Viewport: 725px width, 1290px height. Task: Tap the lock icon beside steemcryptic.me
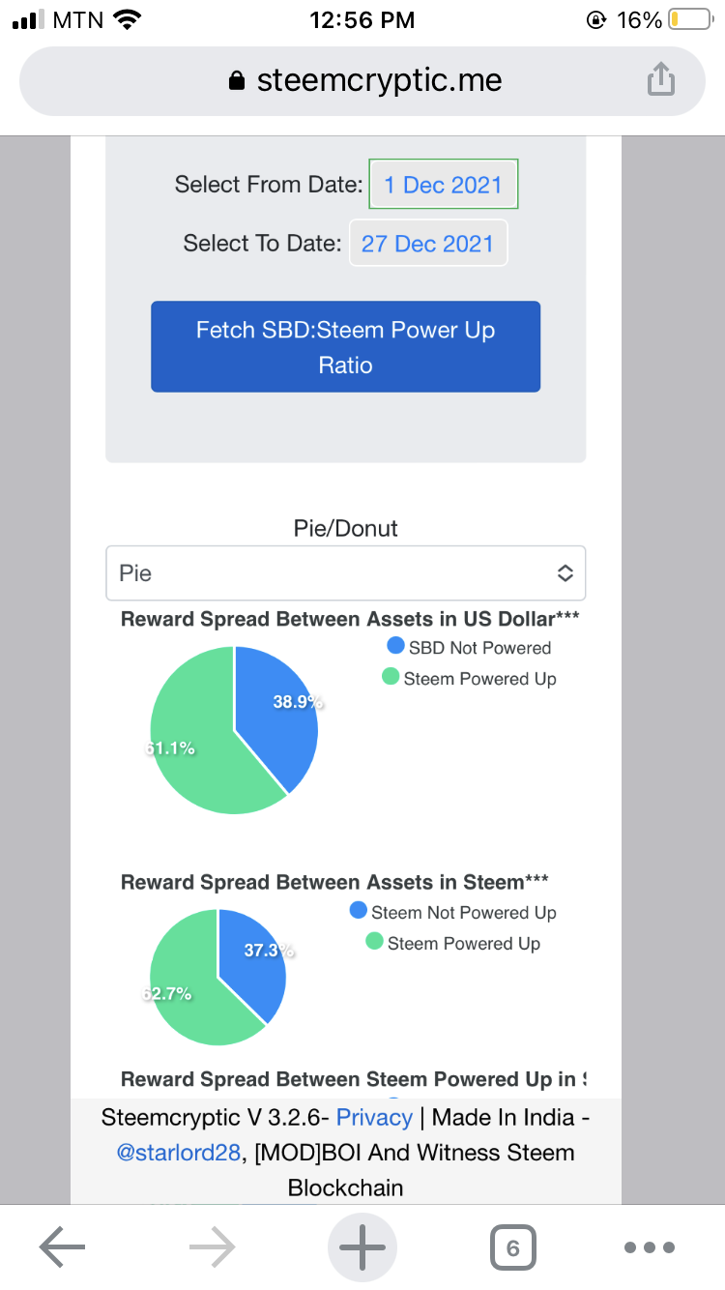click(x=237, y=81)
